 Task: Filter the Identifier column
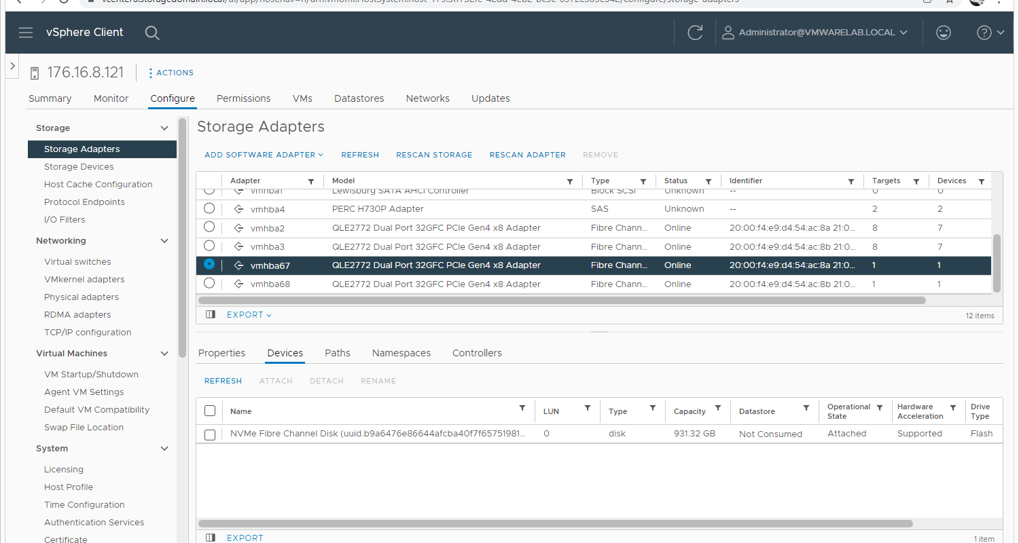(x=851, y=181)
